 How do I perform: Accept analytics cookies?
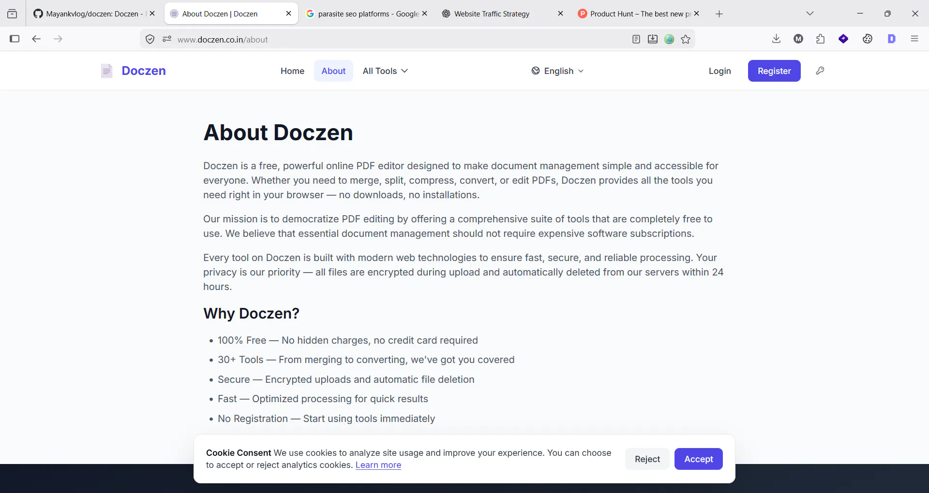click(699, 459)
